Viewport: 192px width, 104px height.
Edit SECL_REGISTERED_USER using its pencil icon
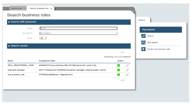(128, 65)
